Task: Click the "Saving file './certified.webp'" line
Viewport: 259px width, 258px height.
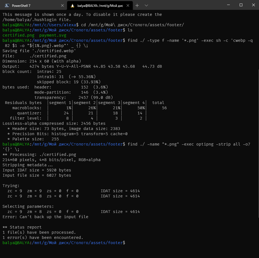Action: 39,51
